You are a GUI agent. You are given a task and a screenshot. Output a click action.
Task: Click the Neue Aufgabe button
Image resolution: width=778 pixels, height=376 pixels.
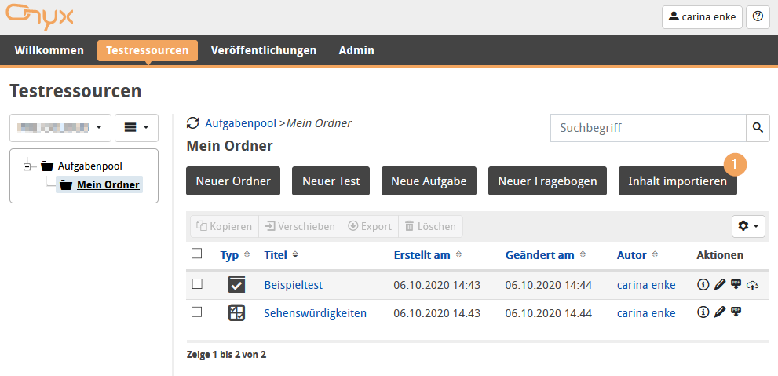click(429, 181)
